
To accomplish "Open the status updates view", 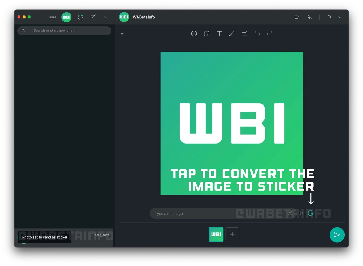I will 80,17.
